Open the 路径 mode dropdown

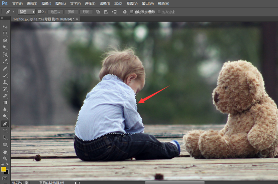26,12
